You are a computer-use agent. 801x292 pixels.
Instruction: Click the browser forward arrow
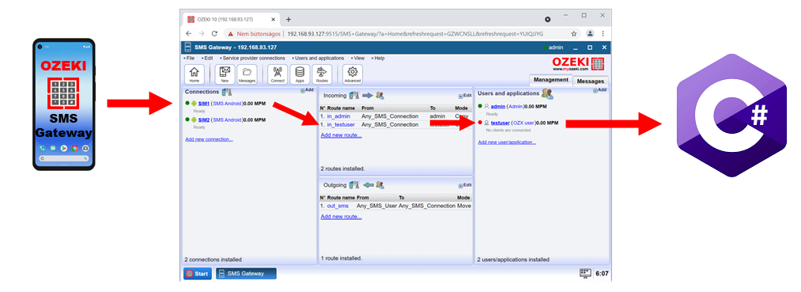pos(202,34)
